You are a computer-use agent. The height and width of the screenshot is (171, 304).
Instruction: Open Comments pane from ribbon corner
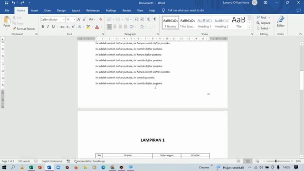point(298,10)
